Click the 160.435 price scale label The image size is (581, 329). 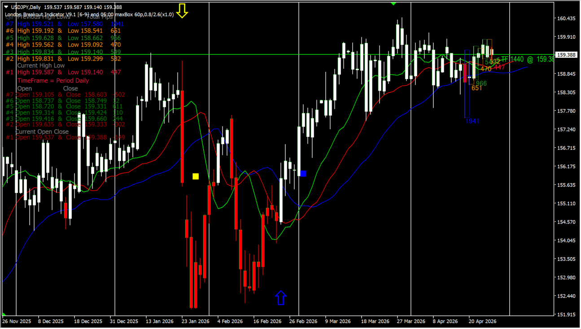coord(566,18)
